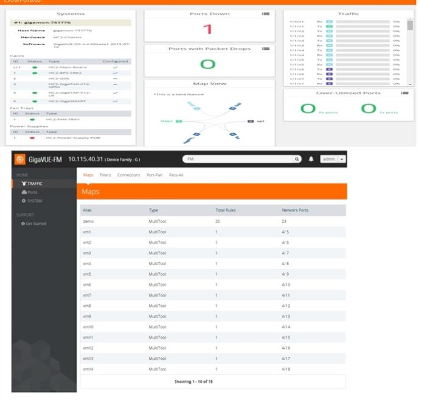421x400 pixels.
Task: Click the Traffic widget scrollbar thumb
Action: [x=410, y=26]
